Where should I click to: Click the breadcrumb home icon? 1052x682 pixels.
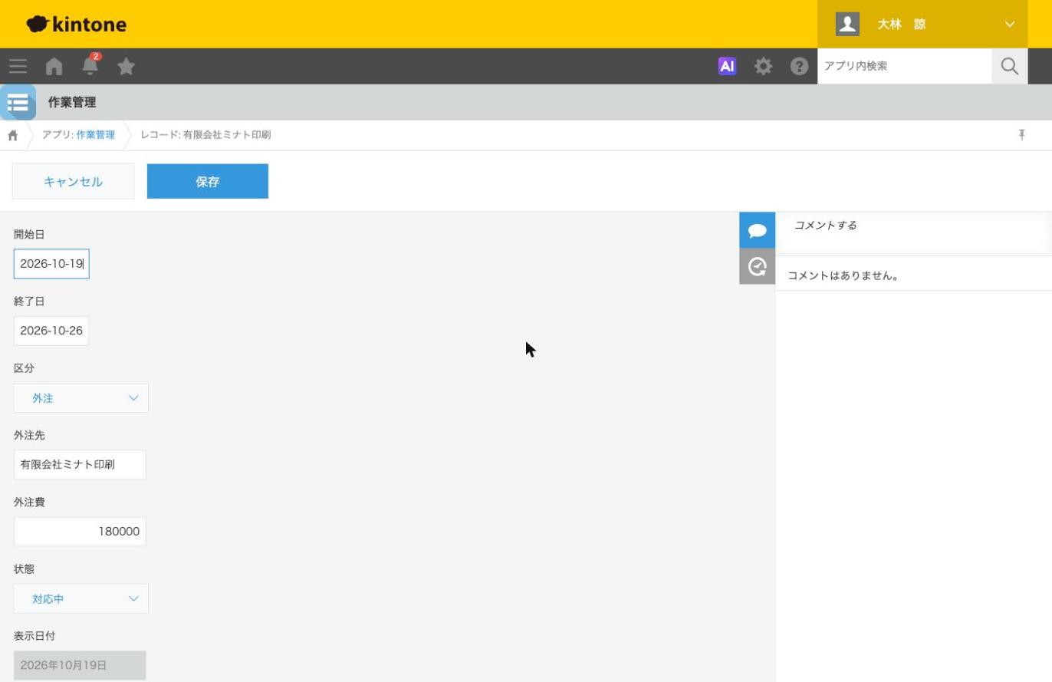coord(12,135)
